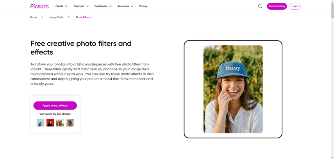Select the dog with flower sample
This screenshot has width=334, height=159.
pyautogui.click(x=60, y=122)
